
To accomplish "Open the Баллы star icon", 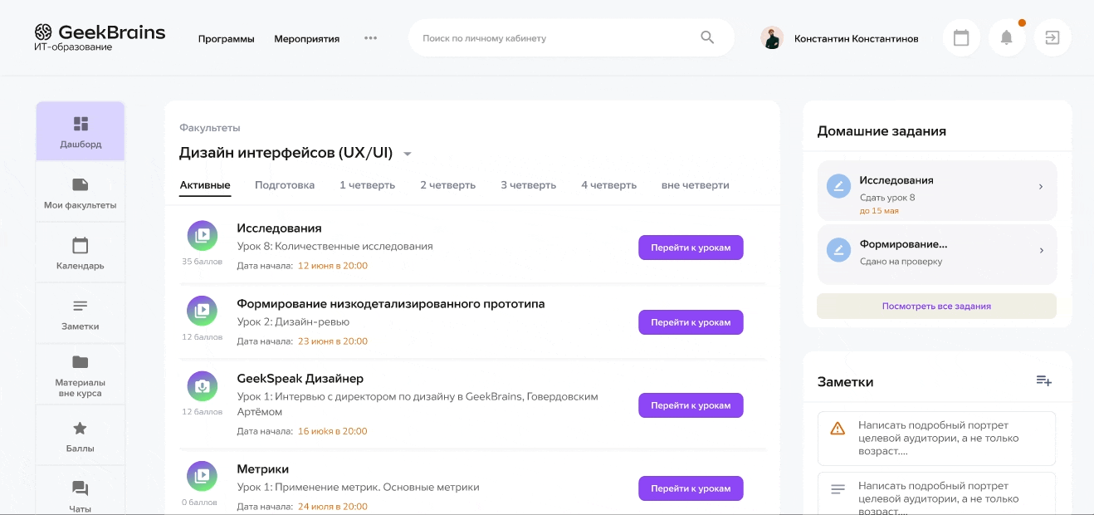I will tap(80, 434).
